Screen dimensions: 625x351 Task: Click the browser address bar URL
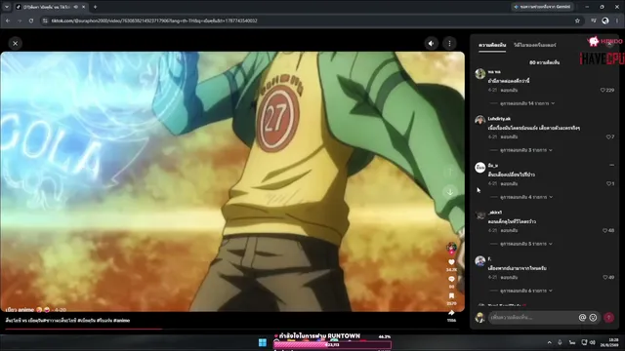[154, 20]
